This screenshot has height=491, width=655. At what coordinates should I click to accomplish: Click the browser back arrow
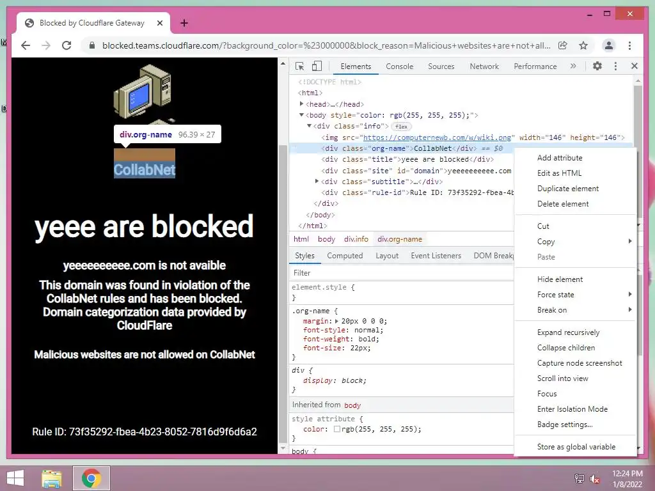point(26,45)
